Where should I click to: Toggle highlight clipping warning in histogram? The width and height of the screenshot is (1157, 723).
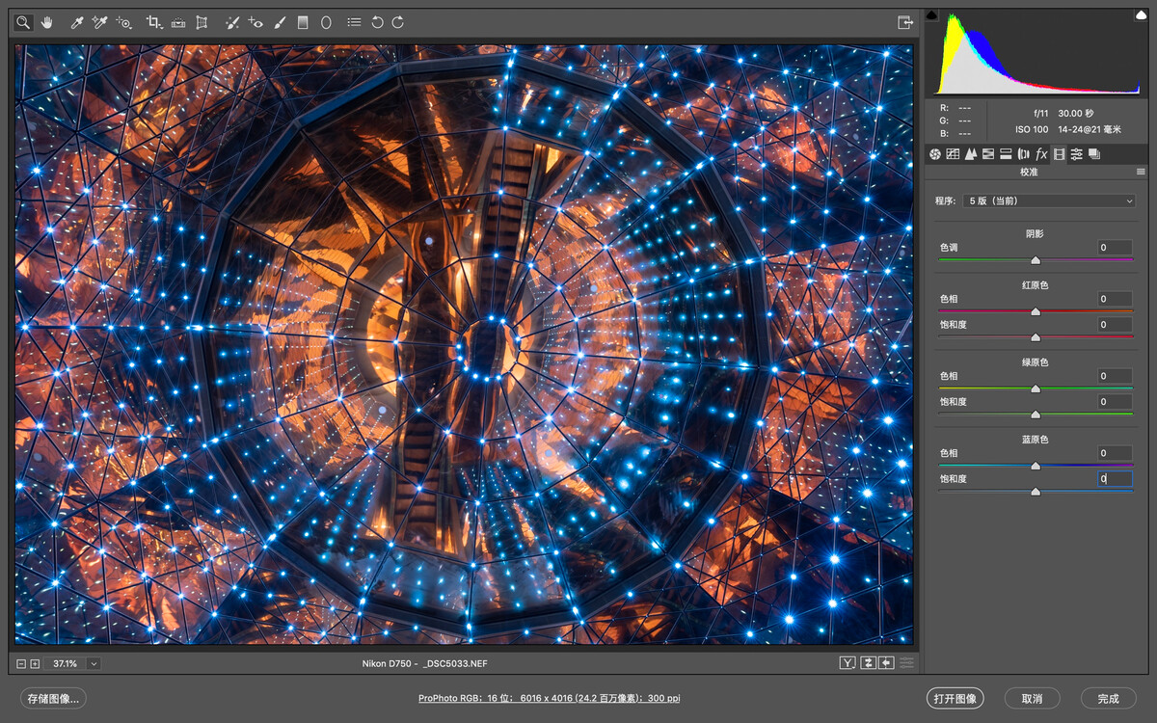pyautogui.click(x=1140, y=14)
